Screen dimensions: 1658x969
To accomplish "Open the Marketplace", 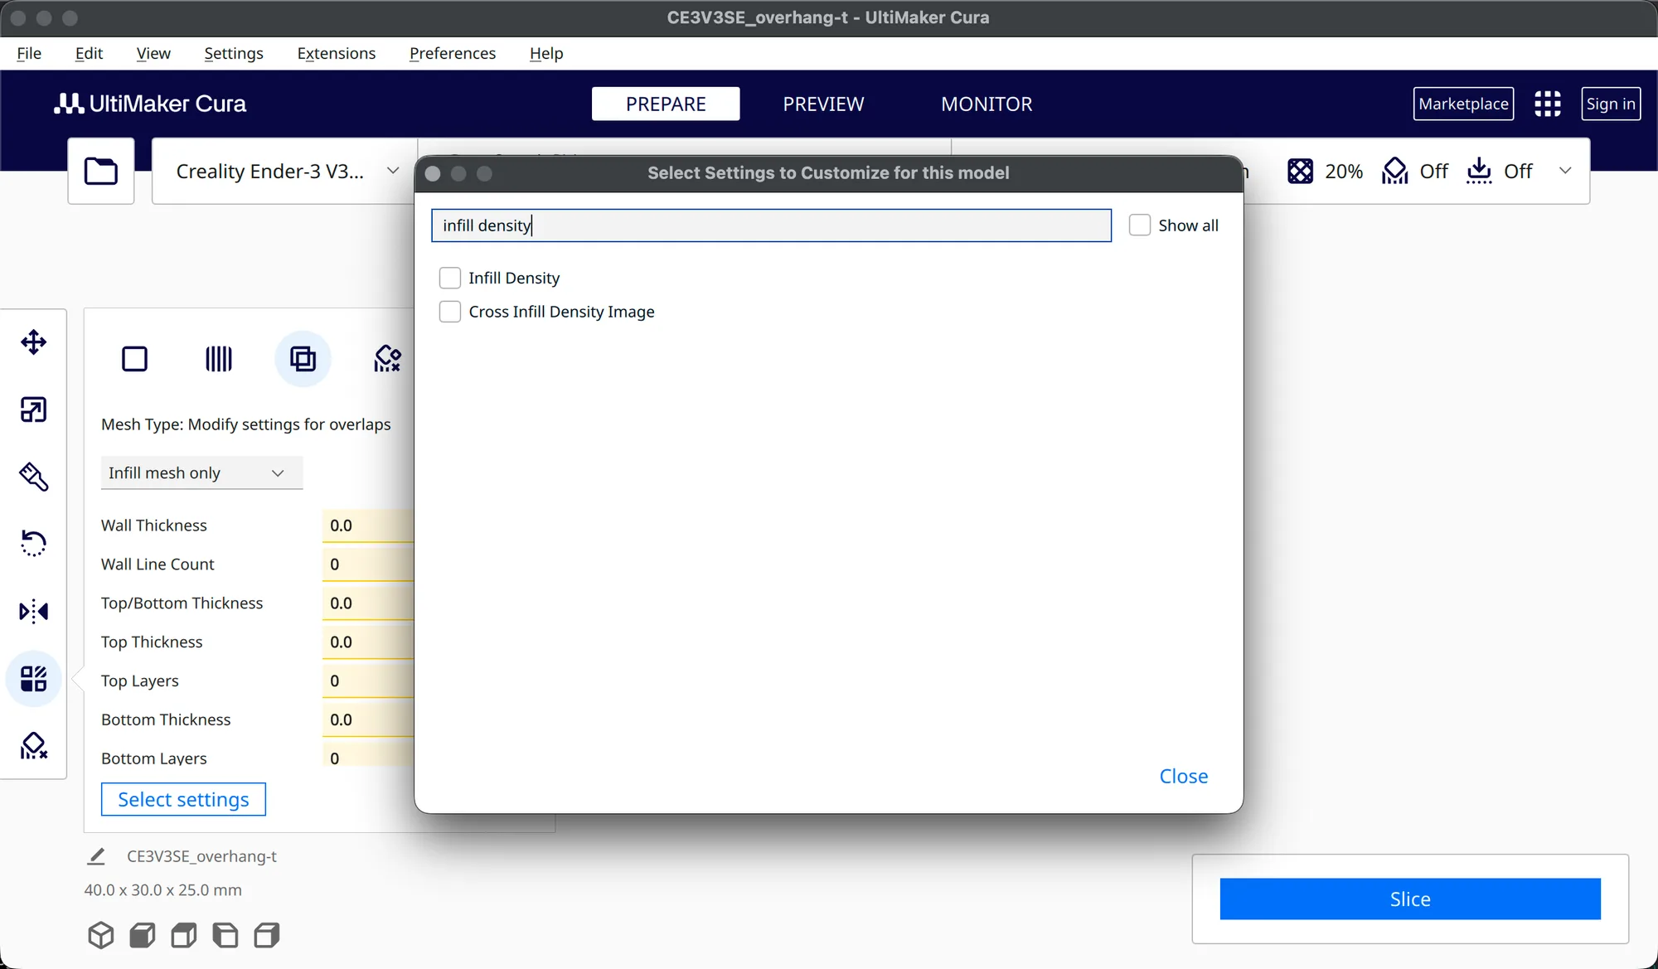I will click(1463, 104).
